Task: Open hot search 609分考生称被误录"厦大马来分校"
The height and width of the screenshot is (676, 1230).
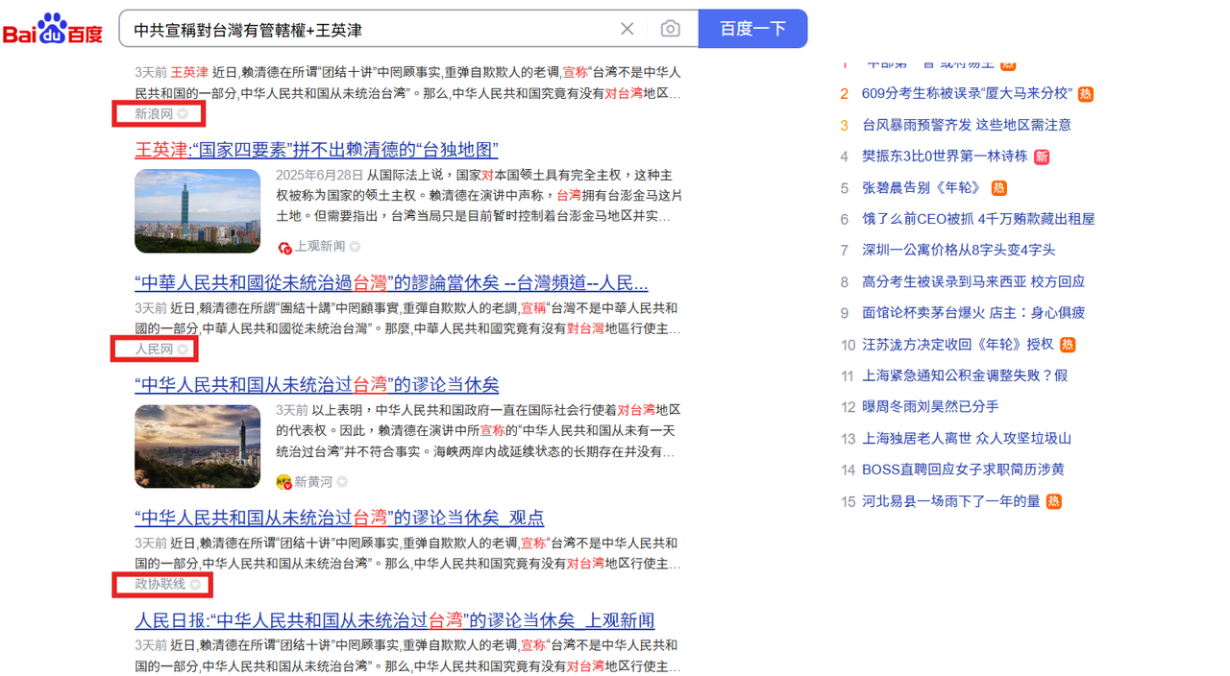Action: click(x=966, y=94)
